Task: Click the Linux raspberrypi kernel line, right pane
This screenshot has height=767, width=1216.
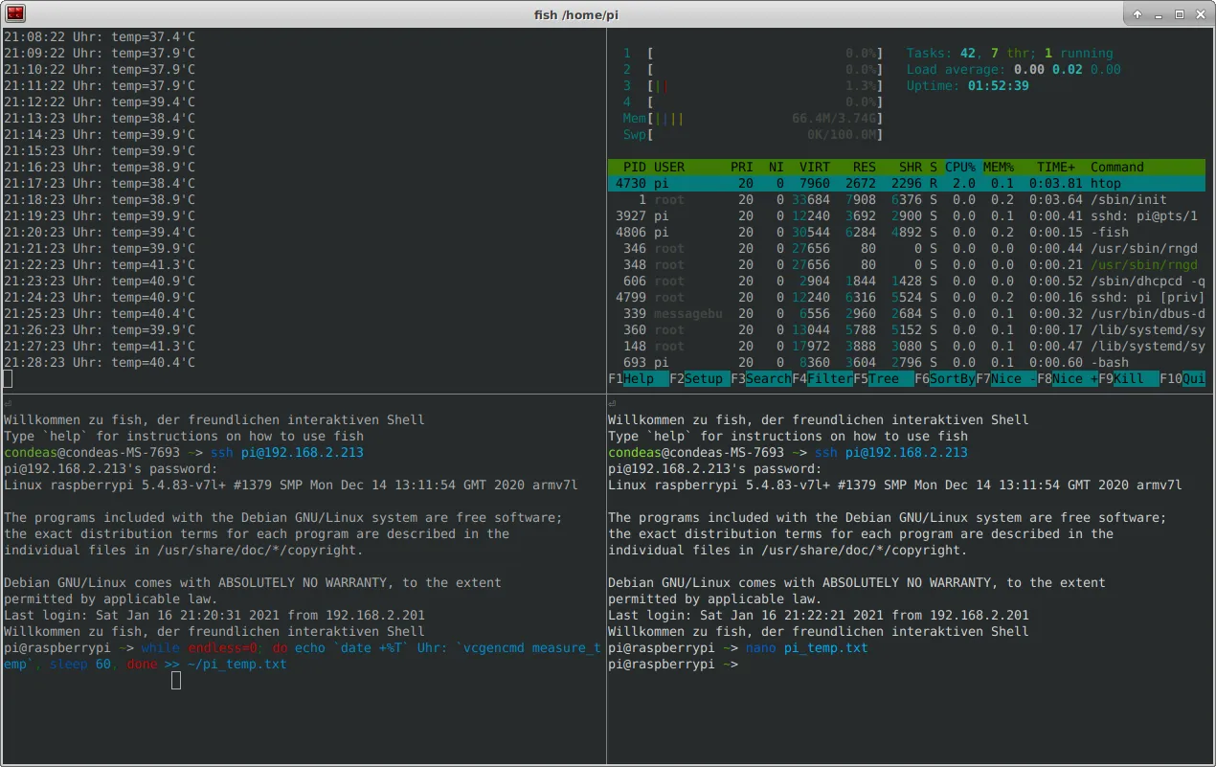Action: (x=895, y=485)
